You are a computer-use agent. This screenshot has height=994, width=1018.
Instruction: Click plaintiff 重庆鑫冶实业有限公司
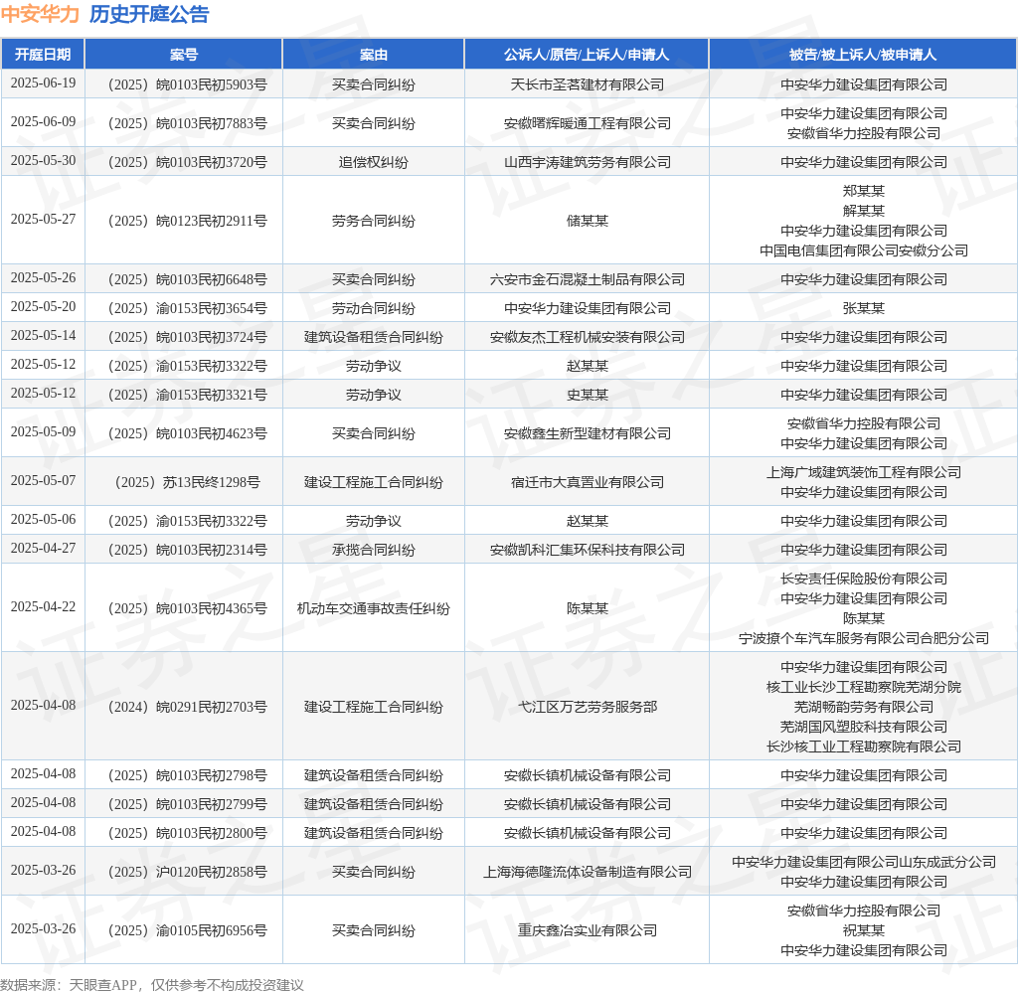[587, 930]
